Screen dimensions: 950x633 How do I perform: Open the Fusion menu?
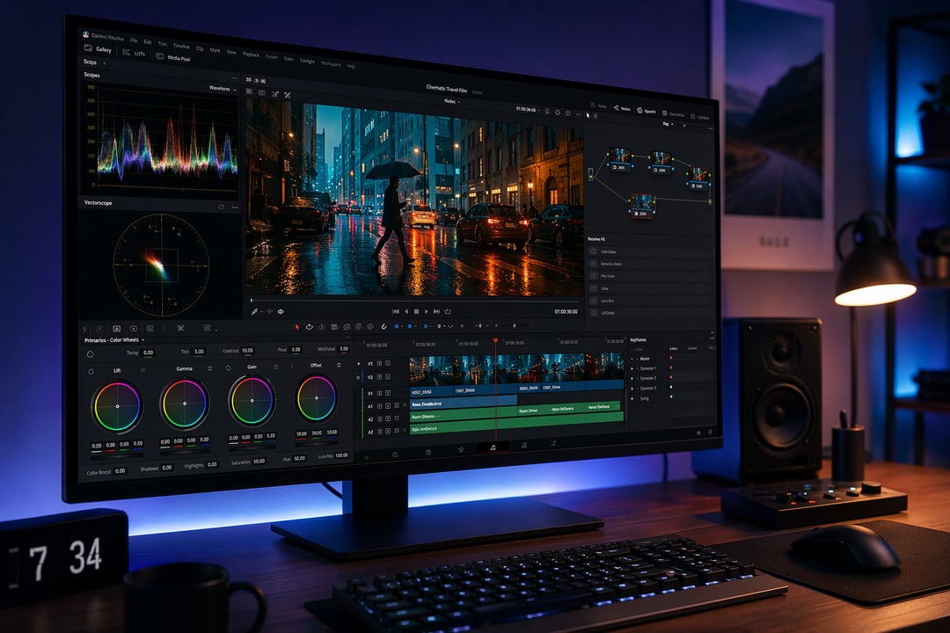point(272,57)
